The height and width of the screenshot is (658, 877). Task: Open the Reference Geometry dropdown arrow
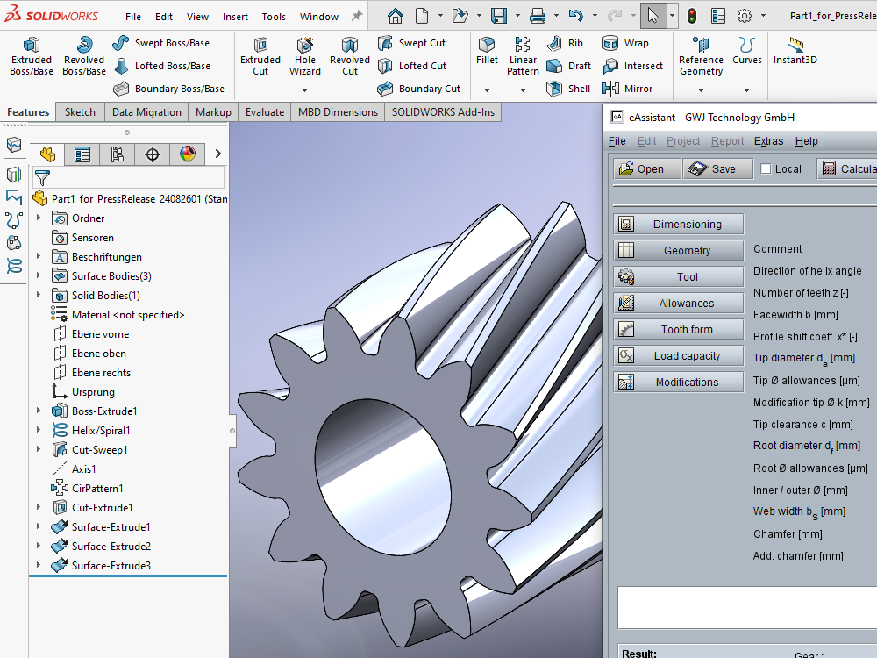click(x=701, y=90)
